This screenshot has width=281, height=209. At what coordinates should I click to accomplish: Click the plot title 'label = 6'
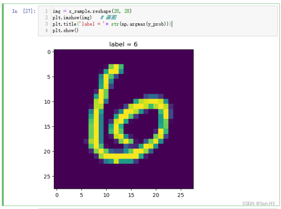pyautogui.click(x=124, y=44)
